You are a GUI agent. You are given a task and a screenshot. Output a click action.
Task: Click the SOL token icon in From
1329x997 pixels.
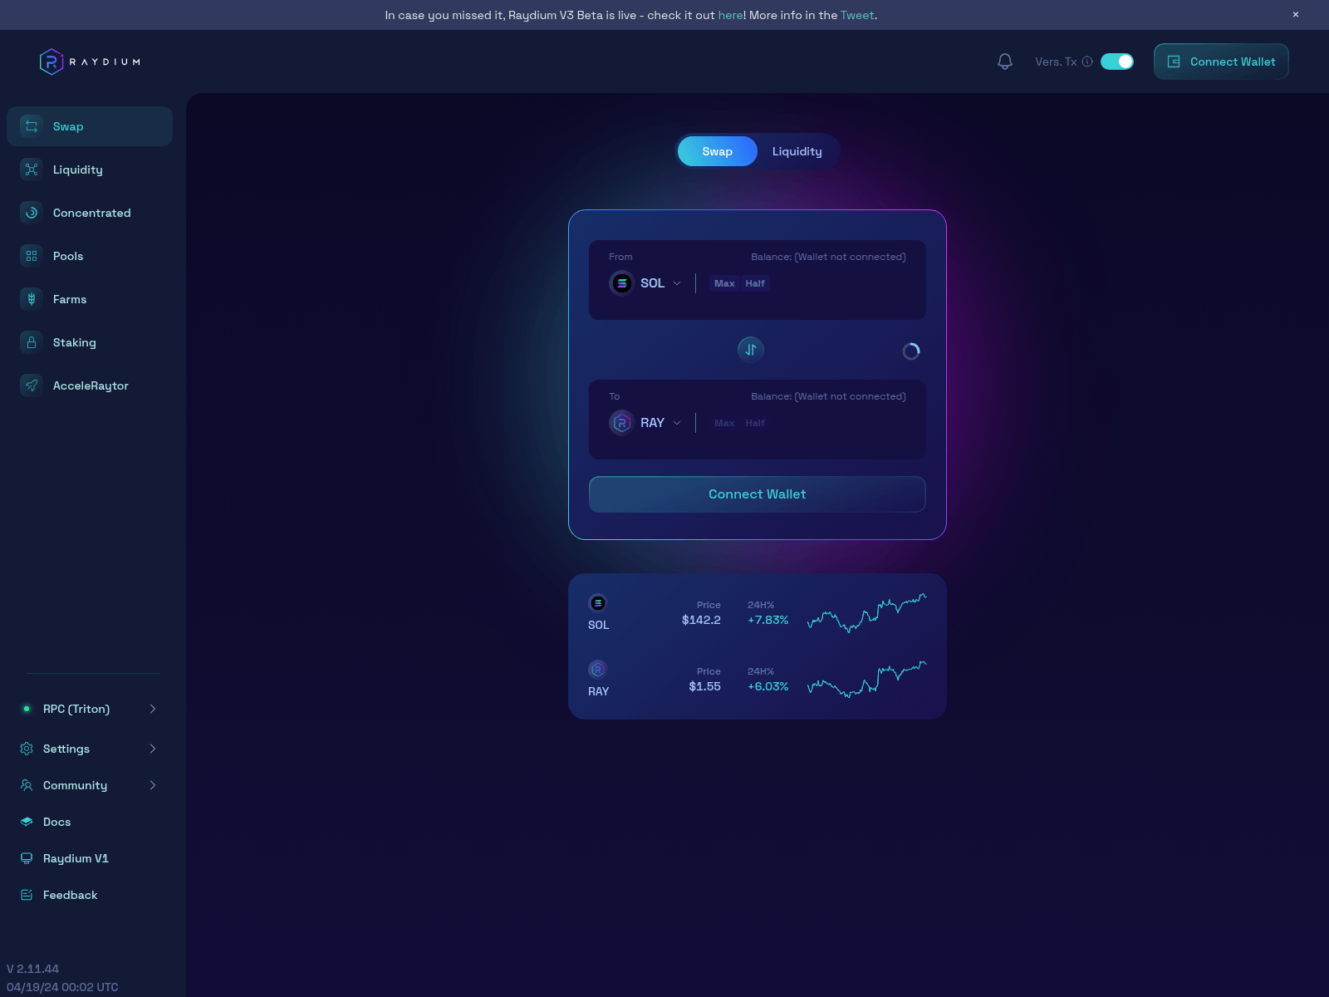click(x=622, y=283)
